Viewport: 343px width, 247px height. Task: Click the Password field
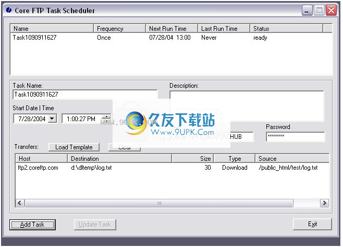(296, 137)
